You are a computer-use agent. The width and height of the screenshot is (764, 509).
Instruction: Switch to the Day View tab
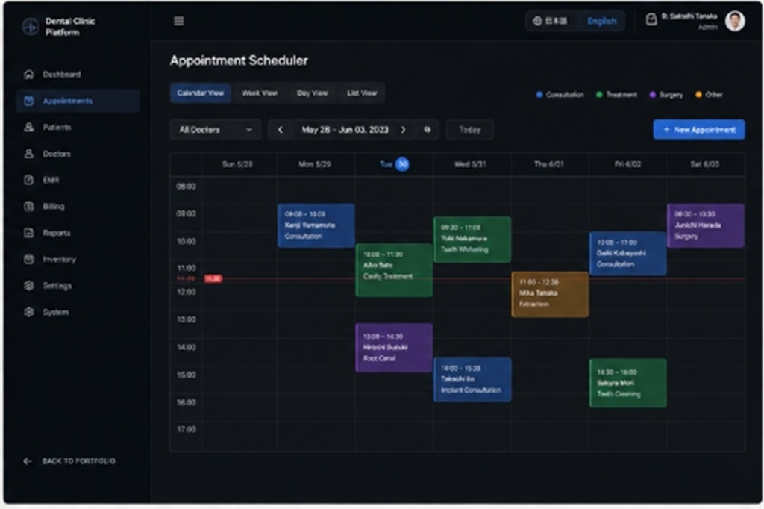click(313, 93)
